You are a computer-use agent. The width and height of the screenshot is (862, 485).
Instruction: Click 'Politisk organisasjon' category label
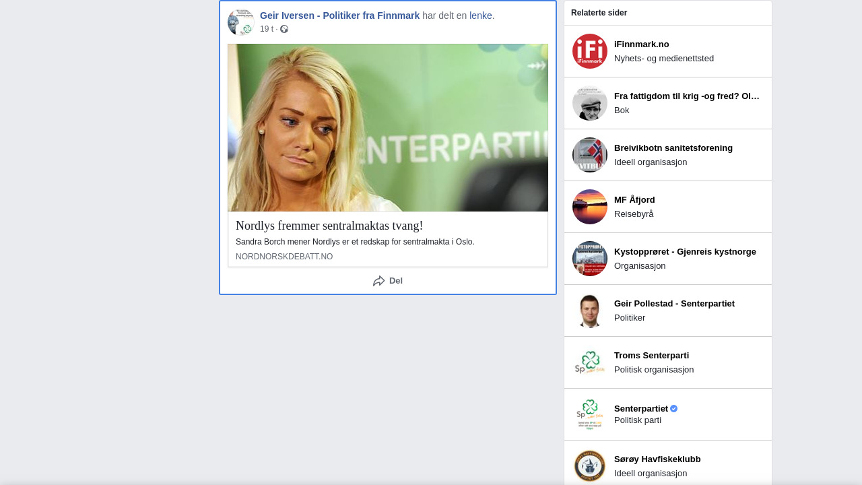click(x=654, y=370)
